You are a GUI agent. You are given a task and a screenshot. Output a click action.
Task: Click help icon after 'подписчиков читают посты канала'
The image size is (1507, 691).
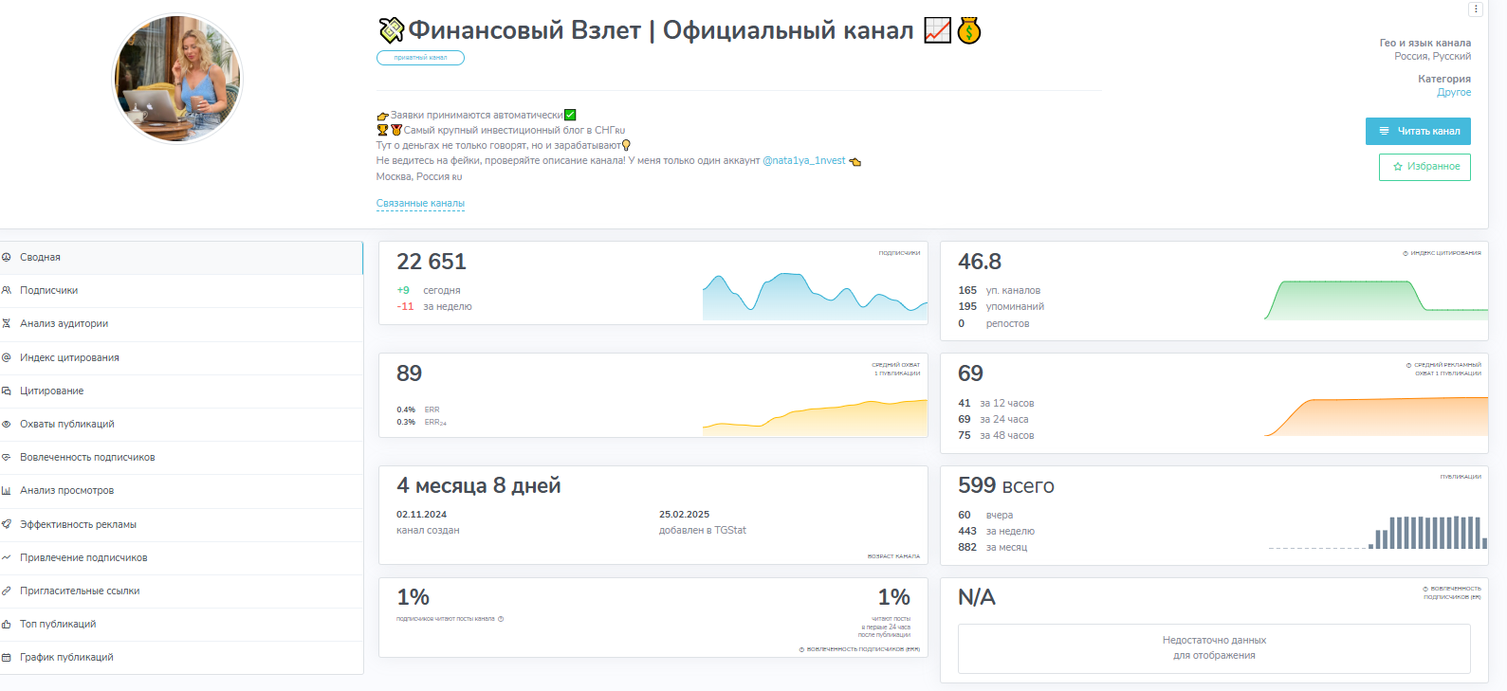(x=501, y=619)
